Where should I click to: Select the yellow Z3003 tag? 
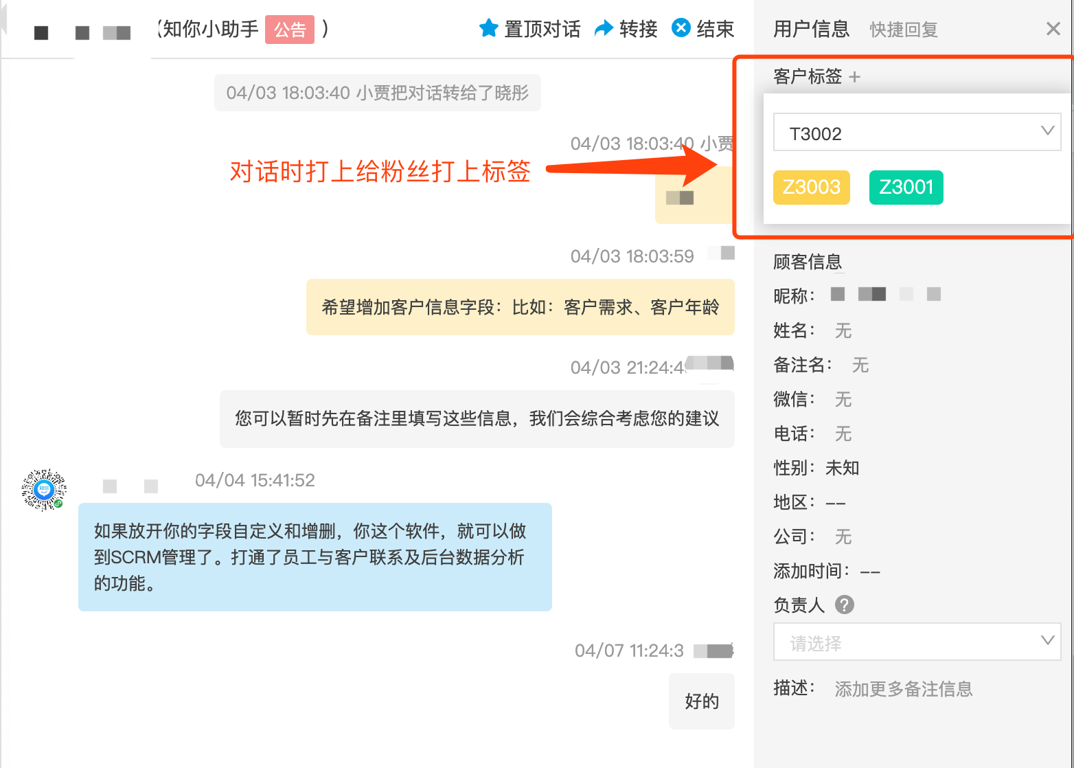[811, 187]
